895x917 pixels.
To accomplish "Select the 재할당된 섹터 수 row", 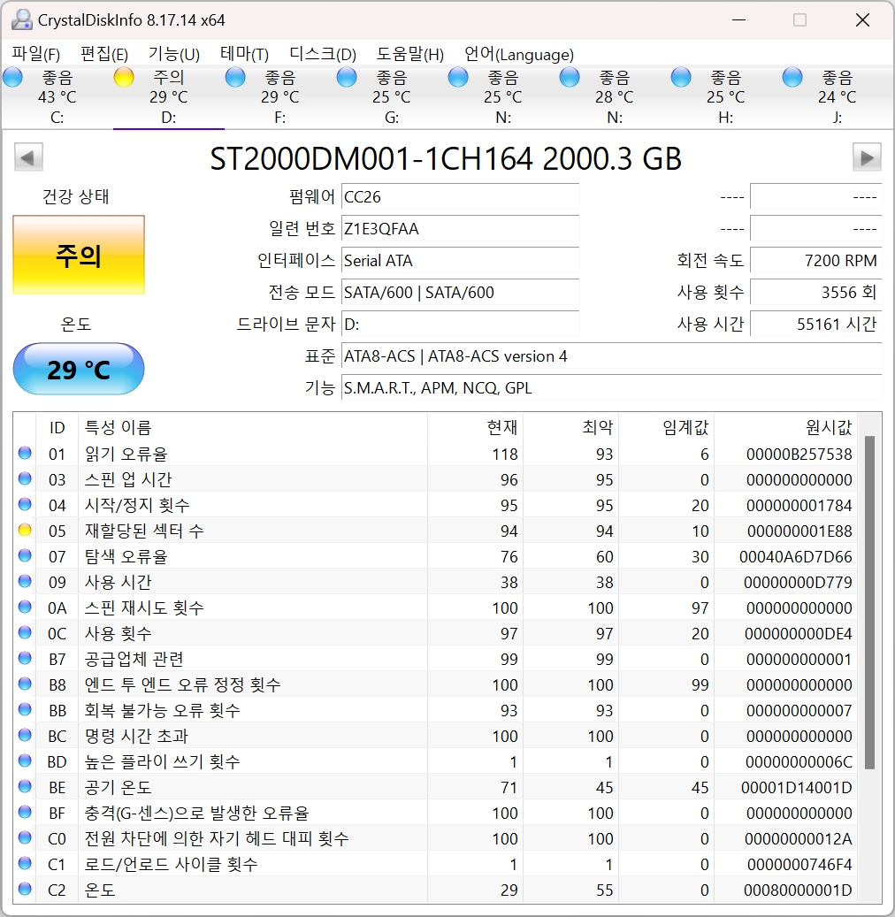I will pyautogui.click(x=435, y=531).
